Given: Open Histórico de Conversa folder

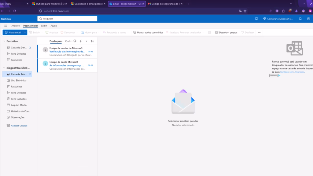Looking at the screenshot, I should point(17,111).
